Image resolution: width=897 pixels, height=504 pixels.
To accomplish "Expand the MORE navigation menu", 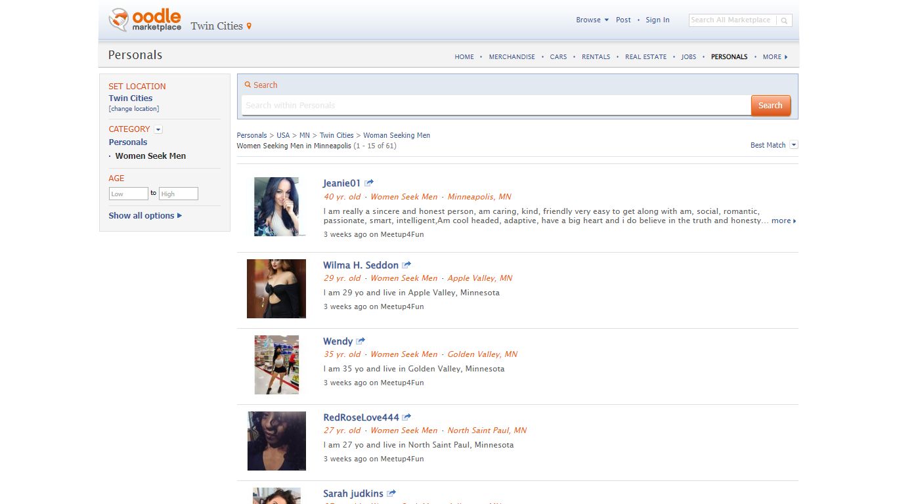I will pos(775,57).
